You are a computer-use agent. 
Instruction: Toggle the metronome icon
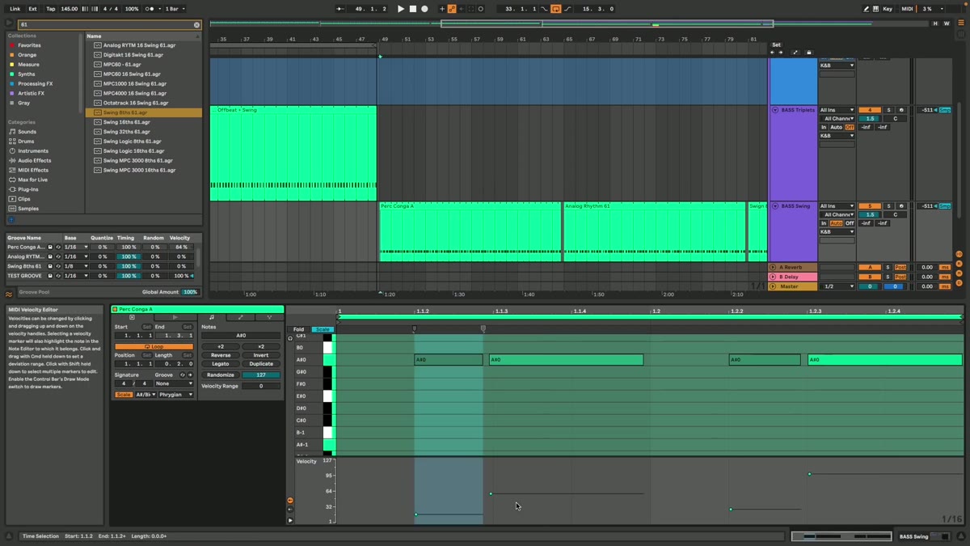(151, 9)
